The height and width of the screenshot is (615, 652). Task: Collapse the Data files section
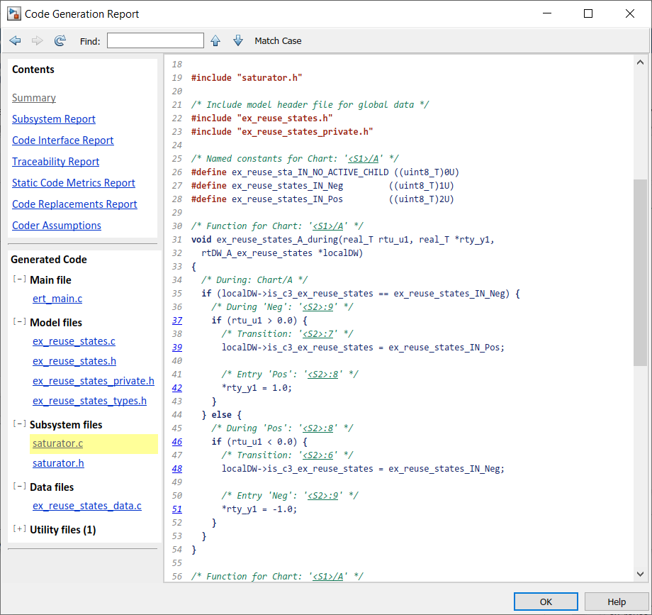pyautogui.click(x=19, y=487)
